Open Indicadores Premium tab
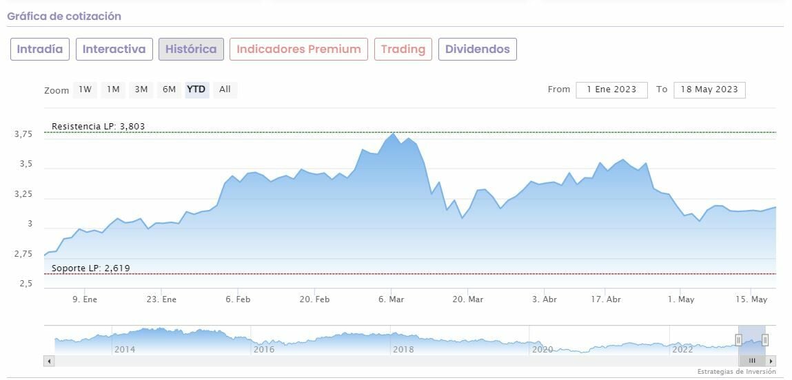Viewport: 792px width, 380px height. (298, 50)
